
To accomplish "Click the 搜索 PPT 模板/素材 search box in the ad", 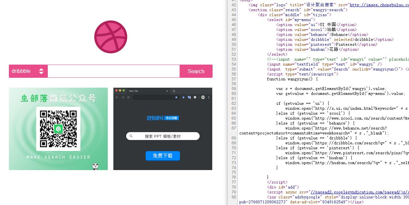I will (x=163, y=136).
